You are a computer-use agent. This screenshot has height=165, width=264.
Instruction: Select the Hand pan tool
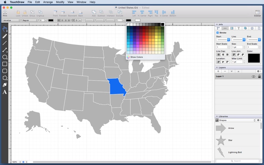click(5, 29)
